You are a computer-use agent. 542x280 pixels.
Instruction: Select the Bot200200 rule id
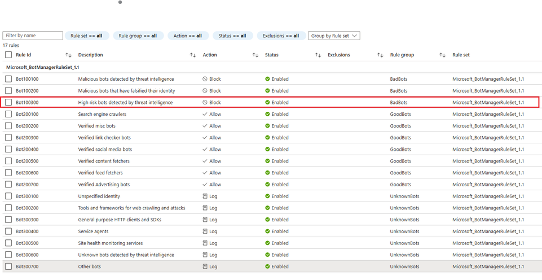tap(27, 126)
